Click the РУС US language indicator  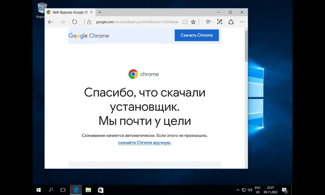(258, 190)
